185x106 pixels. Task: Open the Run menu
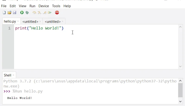pos(32,6)
